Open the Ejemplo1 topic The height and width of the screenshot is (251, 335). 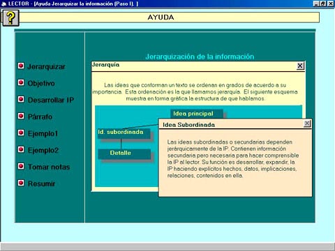point(43,134)
